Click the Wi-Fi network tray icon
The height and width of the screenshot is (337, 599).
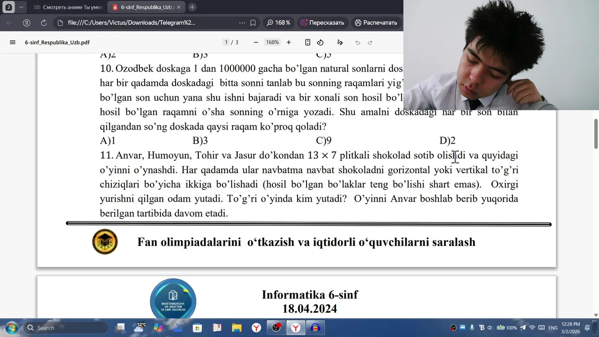coord(532,328)
